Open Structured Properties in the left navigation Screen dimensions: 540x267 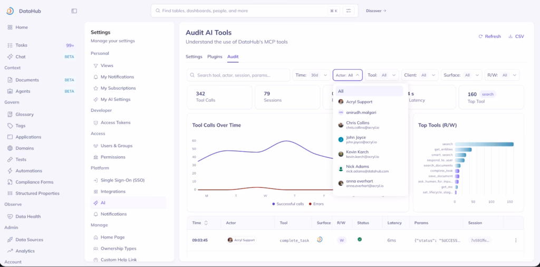(x=37, y=193)
